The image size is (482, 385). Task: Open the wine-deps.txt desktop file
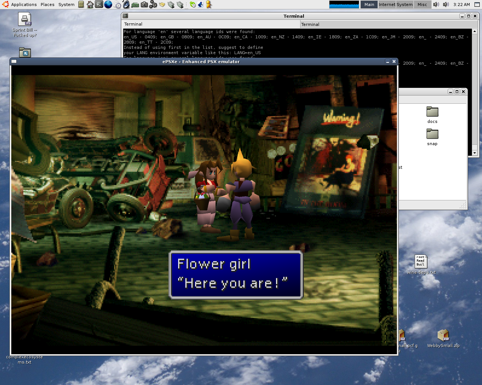coord(421,264)
